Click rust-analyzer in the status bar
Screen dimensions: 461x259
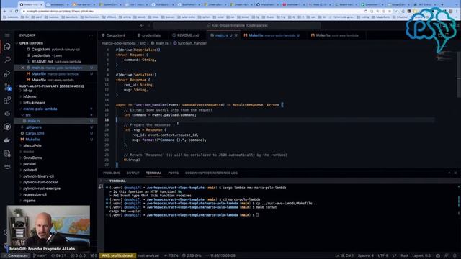pos(149,255)
